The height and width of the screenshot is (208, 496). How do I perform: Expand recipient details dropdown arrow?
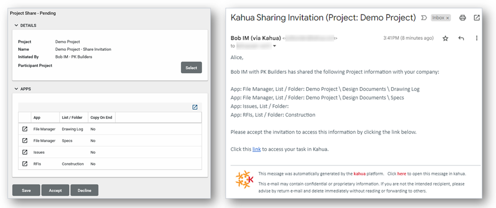click(x=275, y=46)
